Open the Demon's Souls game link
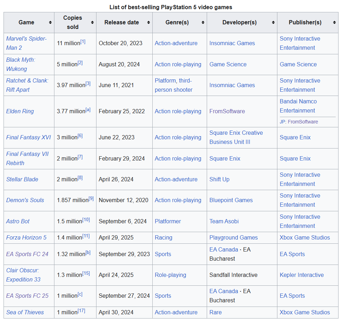 click(25, 200)
